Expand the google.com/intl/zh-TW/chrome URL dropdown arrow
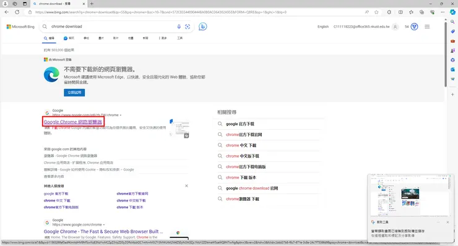 (120, 115)
